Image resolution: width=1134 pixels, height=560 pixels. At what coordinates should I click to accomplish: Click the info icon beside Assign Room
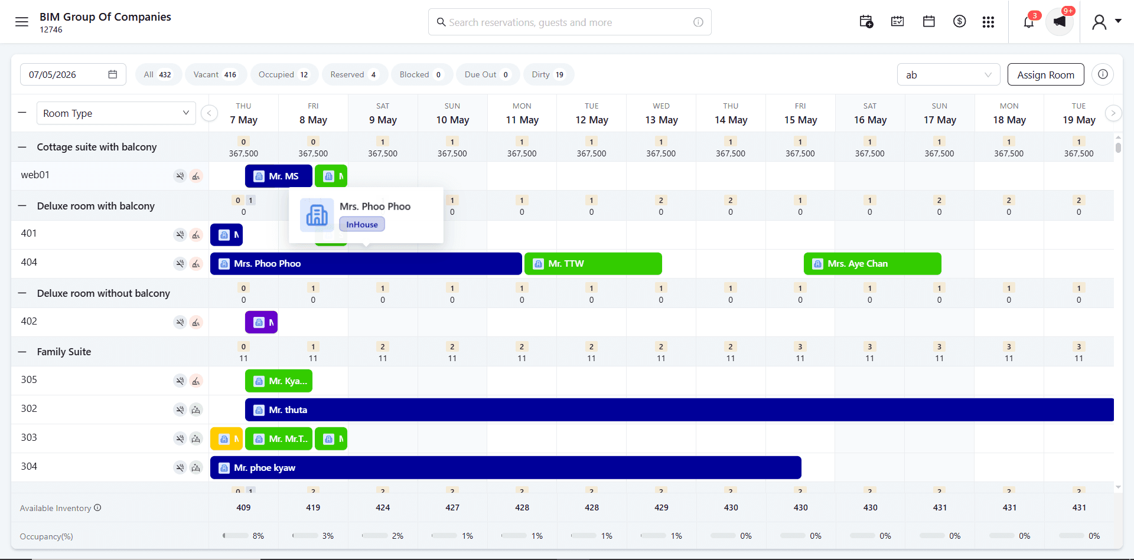coord(1103,74)
